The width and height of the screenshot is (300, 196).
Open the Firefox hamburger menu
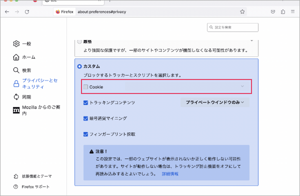coord(292,11)
